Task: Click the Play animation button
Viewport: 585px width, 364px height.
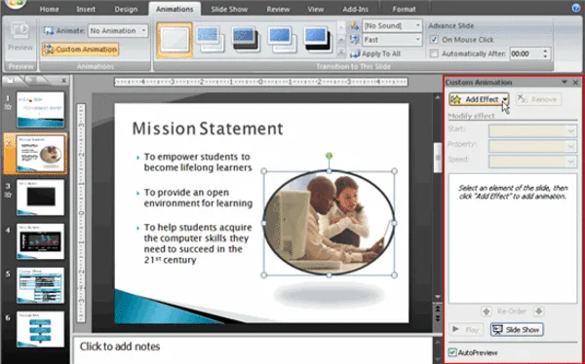Action: coord(466,329)
